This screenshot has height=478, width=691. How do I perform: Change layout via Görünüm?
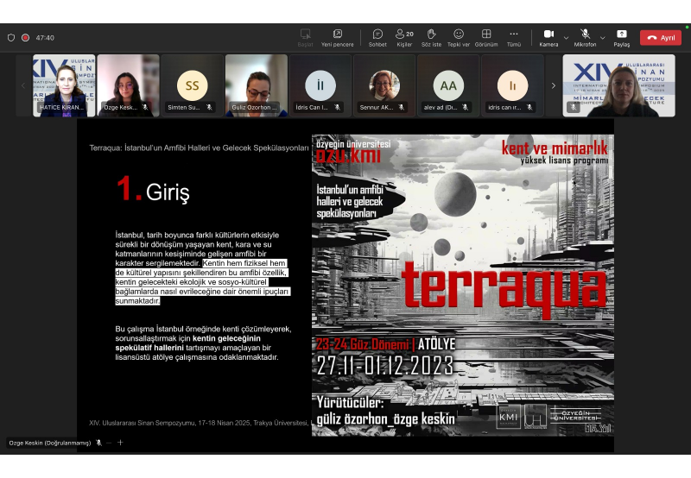486,38
